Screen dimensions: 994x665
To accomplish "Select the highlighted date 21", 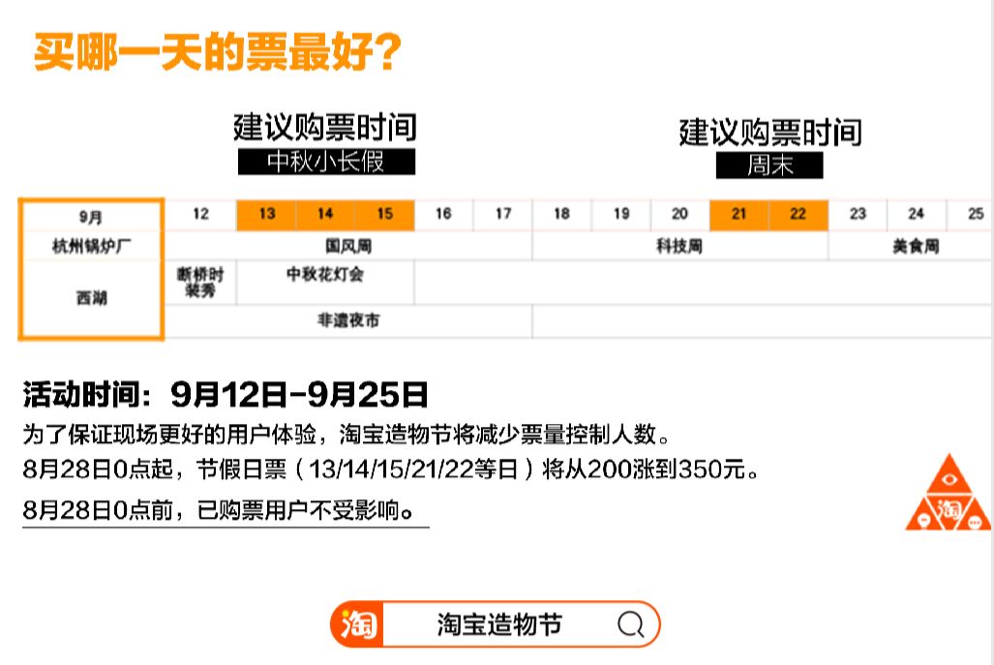I will (x=740, y=215).
